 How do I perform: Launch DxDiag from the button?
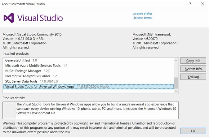[193, 77]
